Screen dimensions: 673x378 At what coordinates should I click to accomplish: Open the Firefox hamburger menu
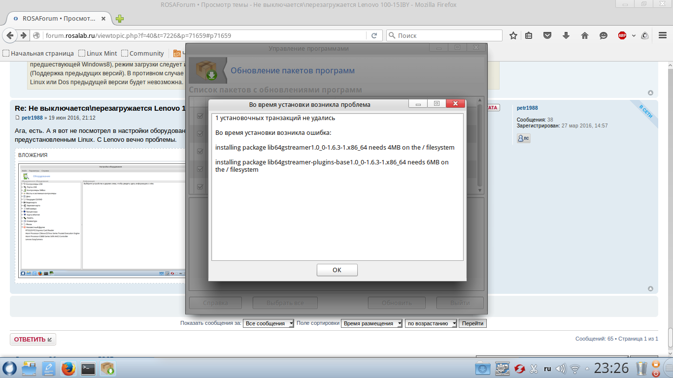[x=662, y=35]
